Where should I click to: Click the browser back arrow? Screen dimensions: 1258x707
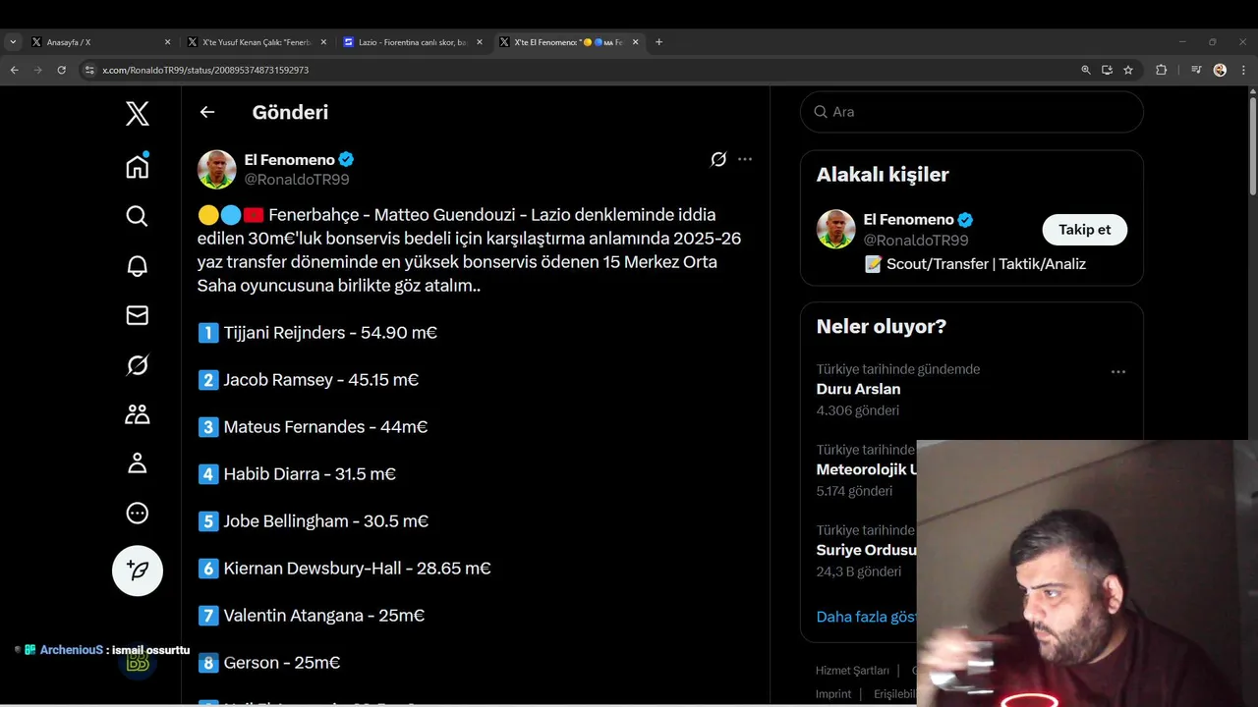14,70
